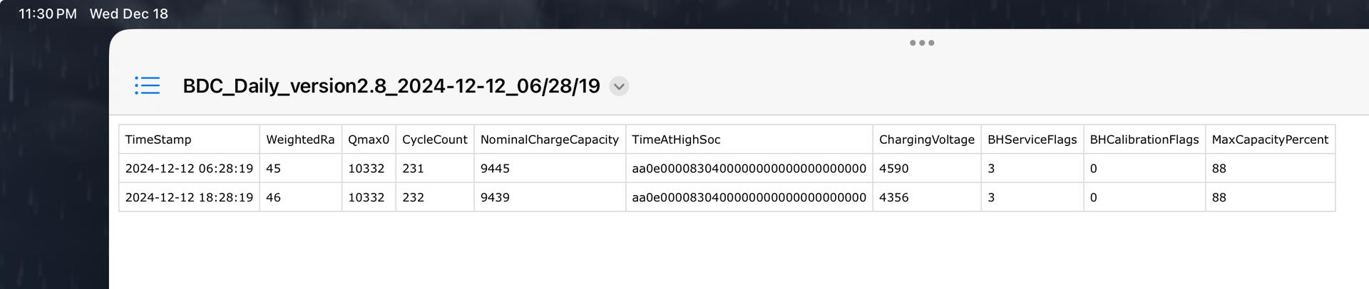Viewport: 1369px width, 289px height.
Task: Click the cycle count value 232
Action: 413,197
